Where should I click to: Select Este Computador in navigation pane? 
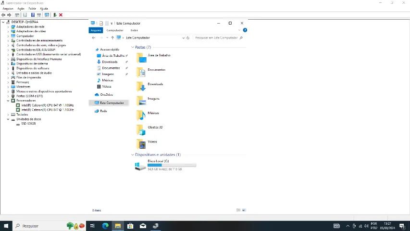(x=112, y=103)
